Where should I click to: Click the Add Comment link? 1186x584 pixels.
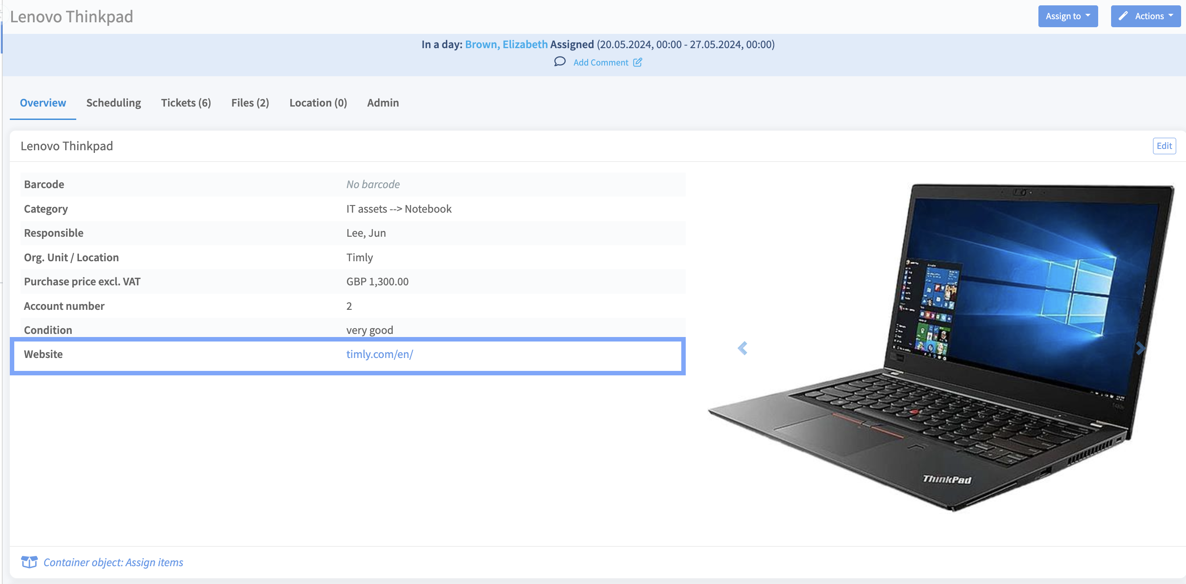(601, 62)
